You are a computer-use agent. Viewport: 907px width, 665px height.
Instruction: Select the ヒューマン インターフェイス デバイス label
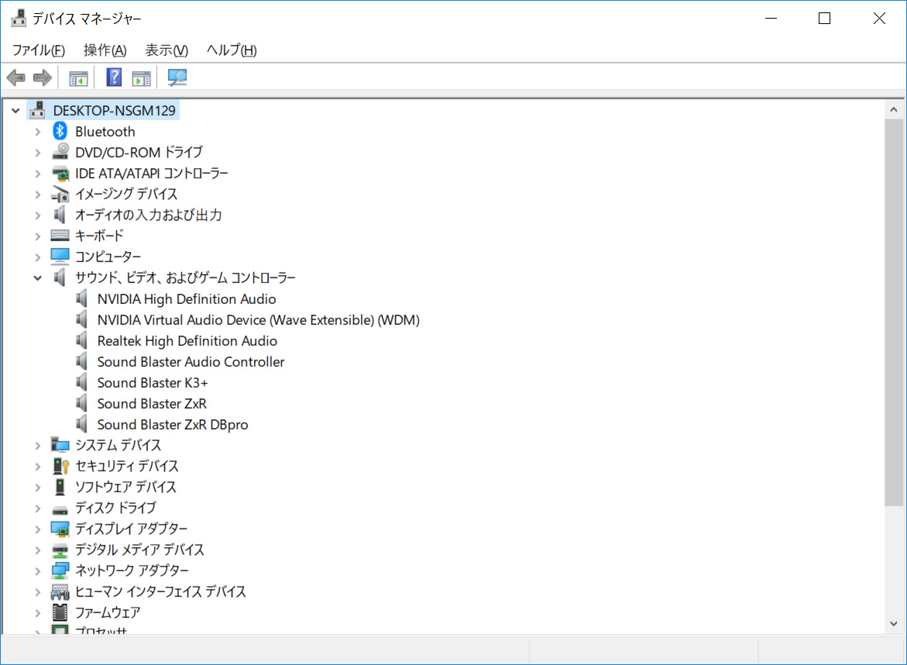(160, 591)
